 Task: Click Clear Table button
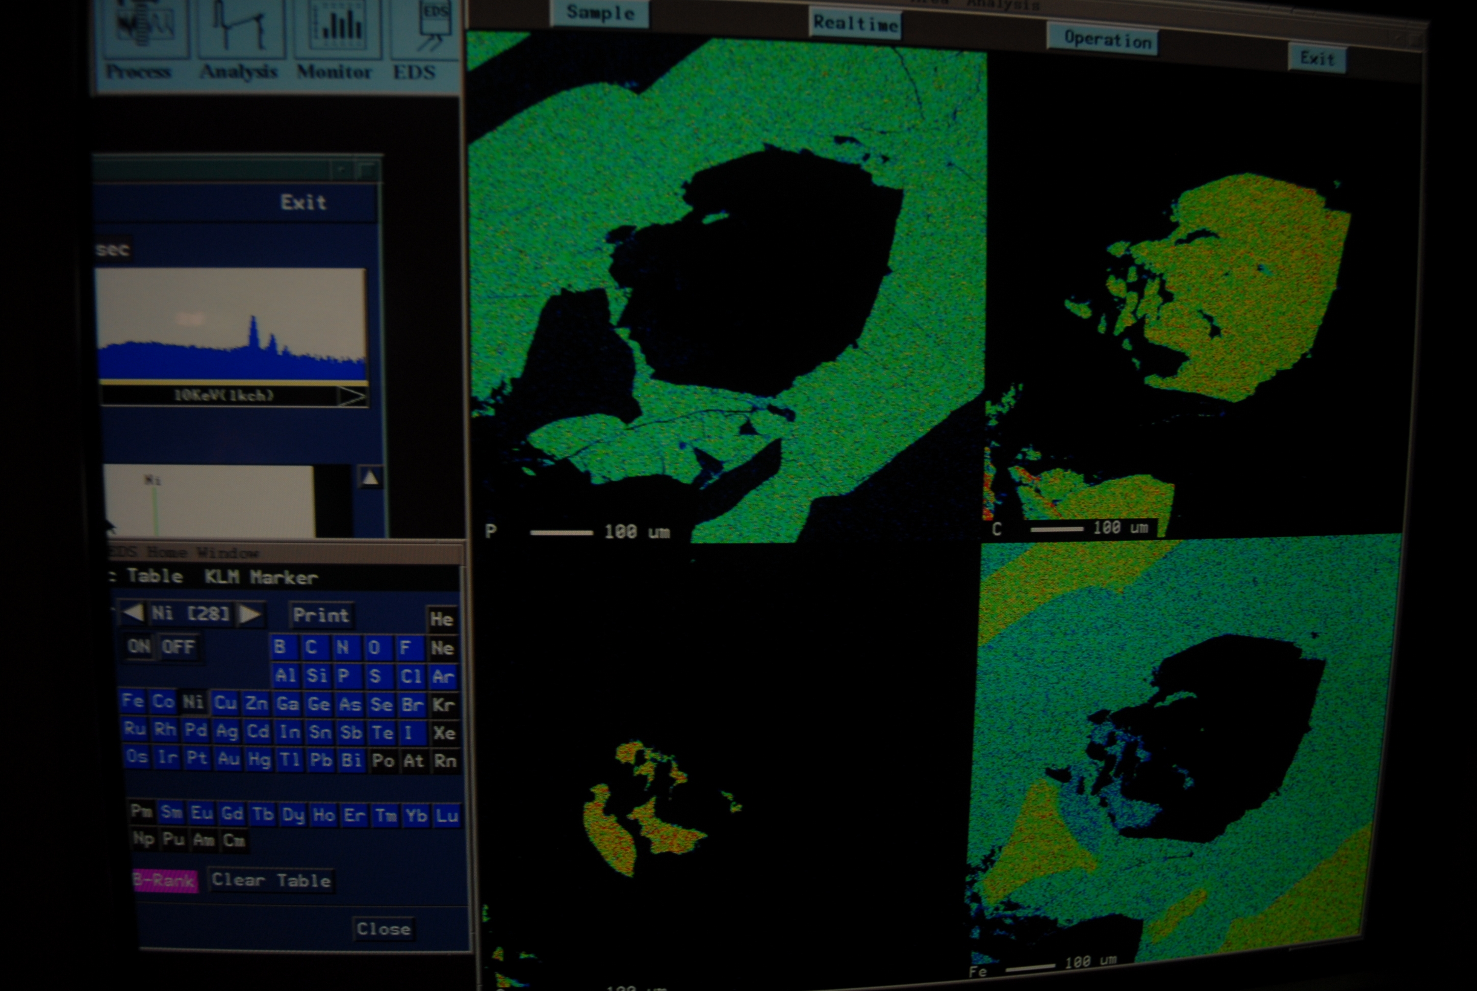click(x=271, y=880)
